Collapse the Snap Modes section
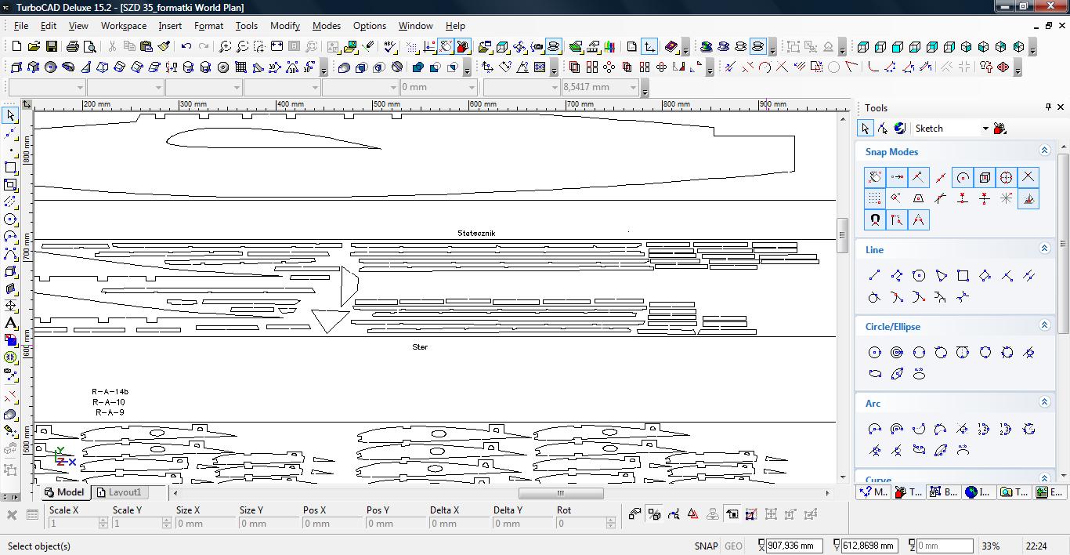1070x555 pixels. pos(1043,151)
